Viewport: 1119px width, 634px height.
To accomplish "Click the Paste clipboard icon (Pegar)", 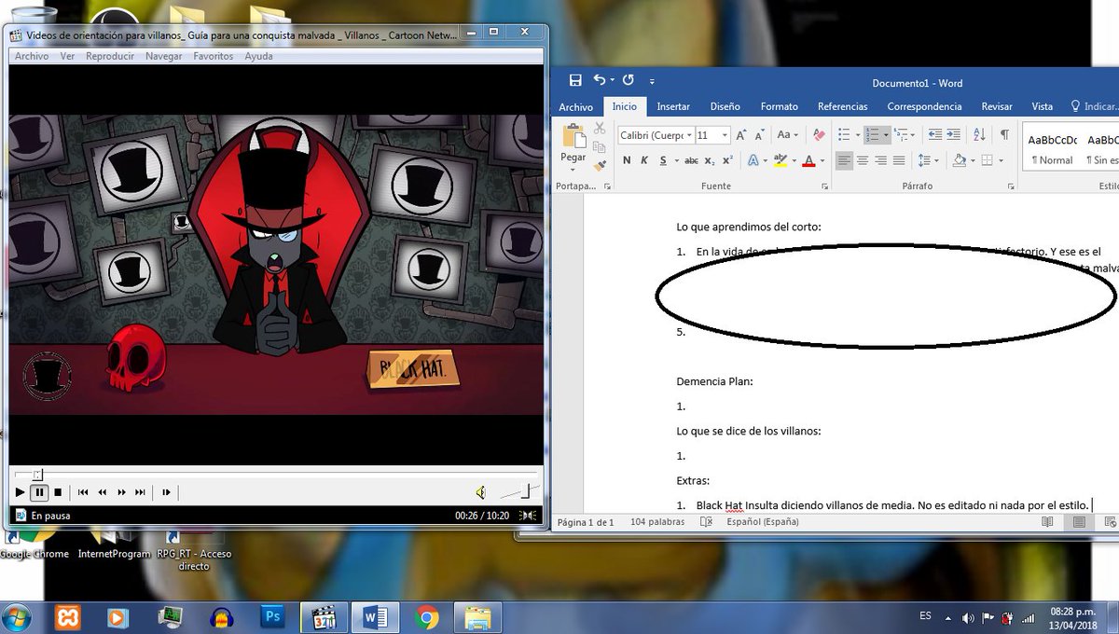I will coord(573,136).
